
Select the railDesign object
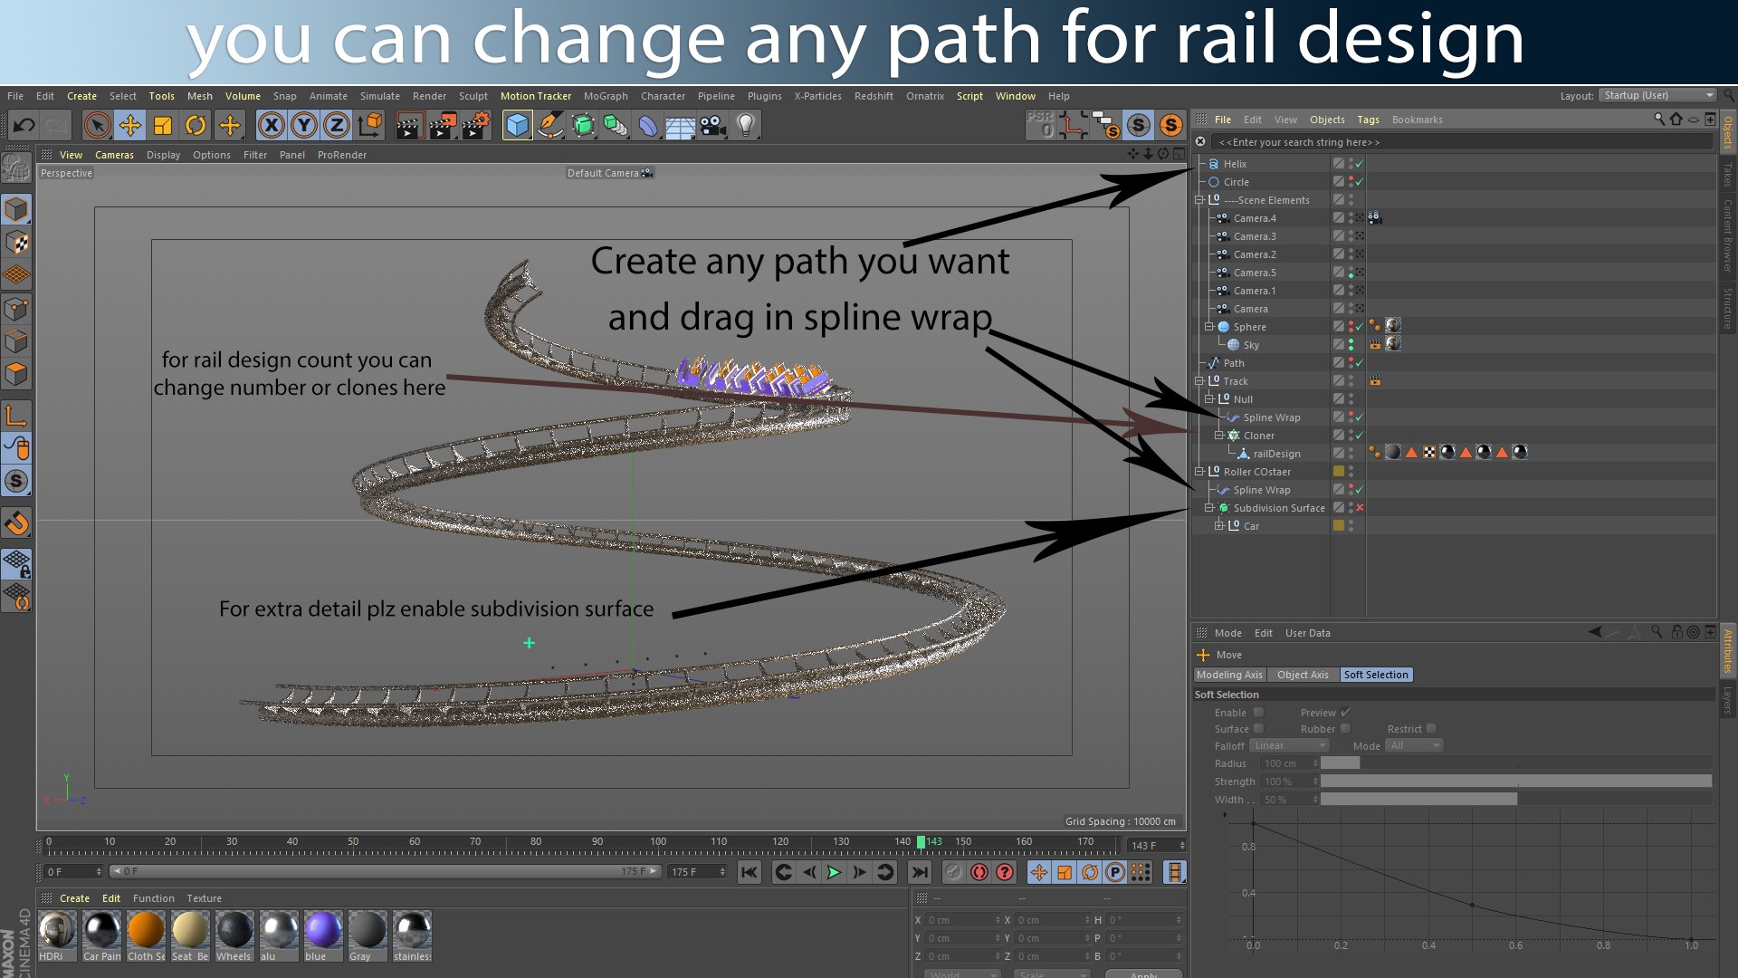(x=1276, y=454)
